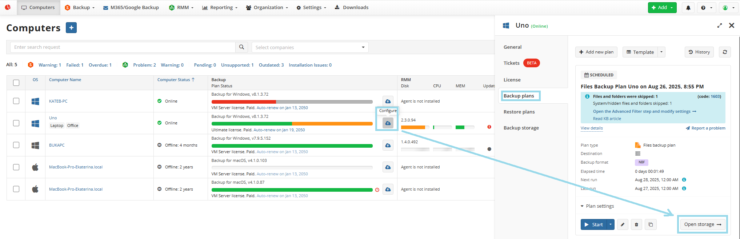This screenshot has height=239, width=740.
Task: Expand the Uno side panel to full view
Action: (x=719, y=25)
